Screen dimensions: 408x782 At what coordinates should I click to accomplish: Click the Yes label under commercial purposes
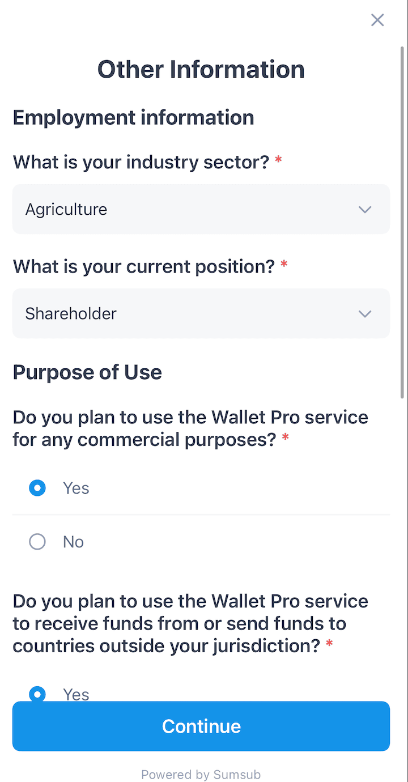click(x=76, y=488)
